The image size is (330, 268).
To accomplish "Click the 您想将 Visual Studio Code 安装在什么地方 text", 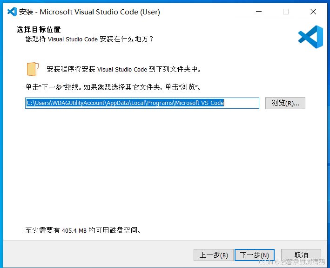I will [90, 39].
